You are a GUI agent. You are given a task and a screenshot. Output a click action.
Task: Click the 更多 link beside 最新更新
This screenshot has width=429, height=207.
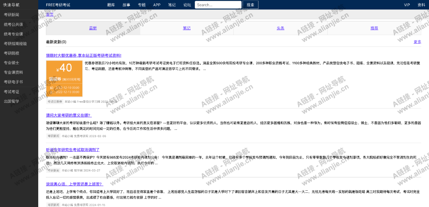(417, 42)
